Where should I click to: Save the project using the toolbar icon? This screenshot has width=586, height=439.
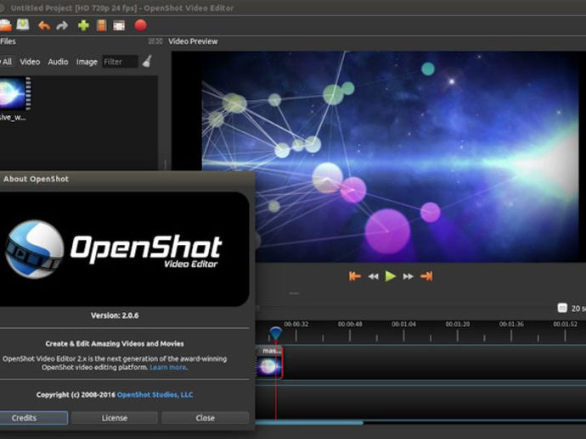23,25
